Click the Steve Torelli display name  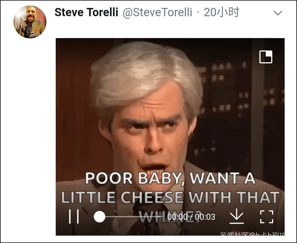[x=86, y=12]
